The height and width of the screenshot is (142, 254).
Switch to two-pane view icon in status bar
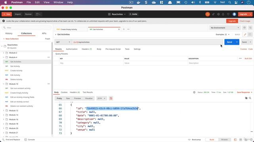[x=241, y=140]
